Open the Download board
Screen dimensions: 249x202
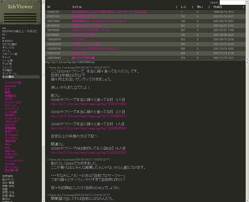click(x=11, y=86)
